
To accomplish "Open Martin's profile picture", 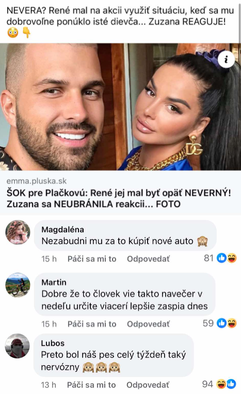I will [18, 285].
